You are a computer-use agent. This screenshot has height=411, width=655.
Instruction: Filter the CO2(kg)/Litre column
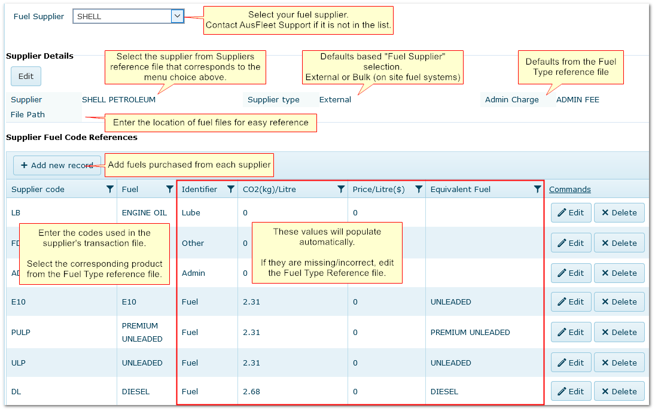coord(340,189)
